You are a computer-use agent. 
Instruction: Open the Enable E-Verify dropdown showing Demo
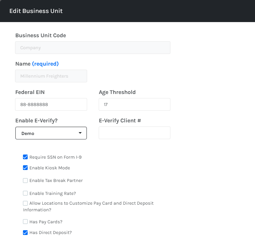[51, 133]
